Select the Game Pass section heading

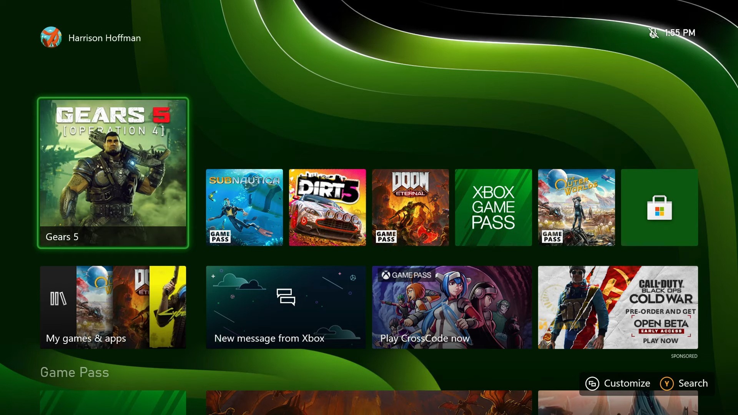point(75,372)
